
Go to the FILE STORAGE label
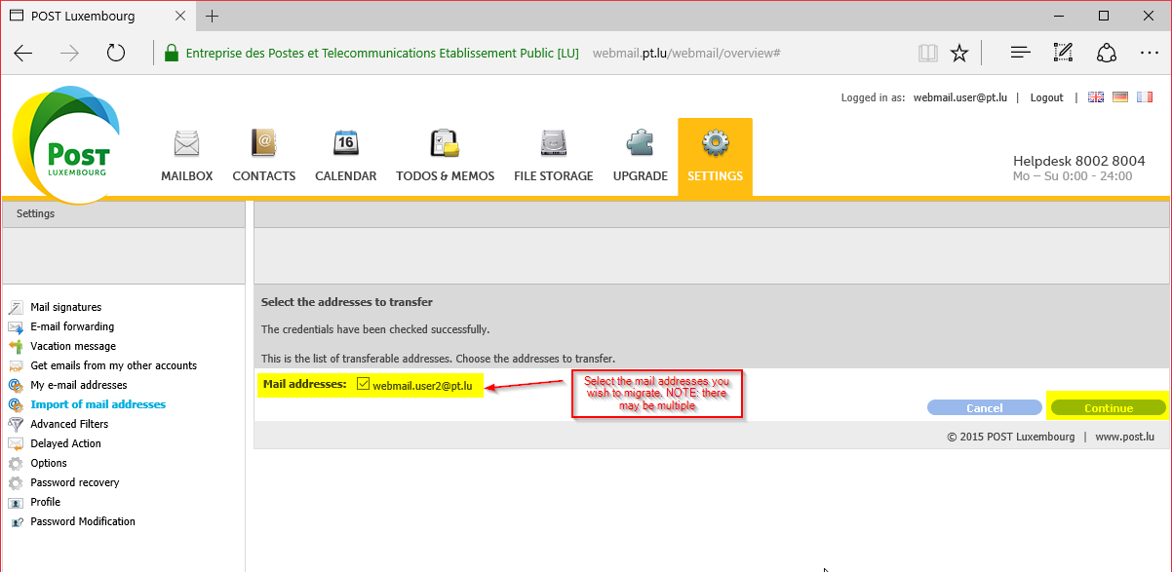[554, 176]
